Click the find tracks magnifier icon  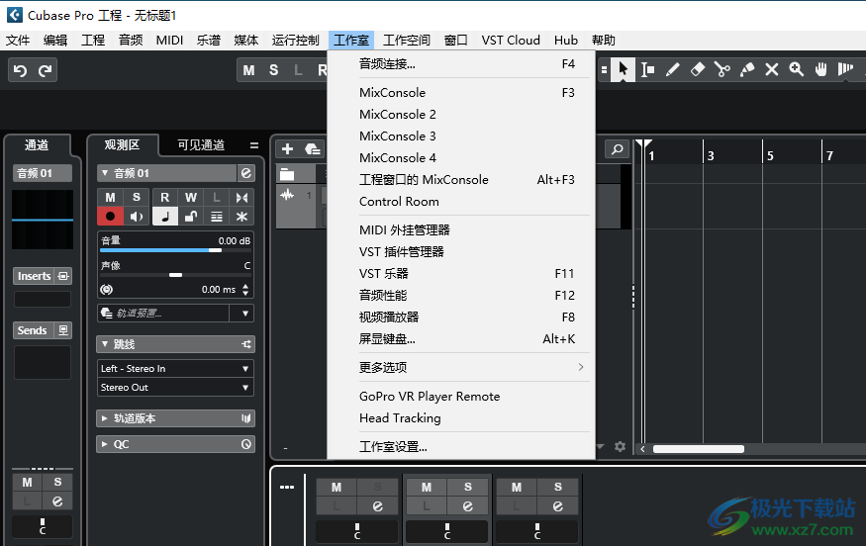618,149
